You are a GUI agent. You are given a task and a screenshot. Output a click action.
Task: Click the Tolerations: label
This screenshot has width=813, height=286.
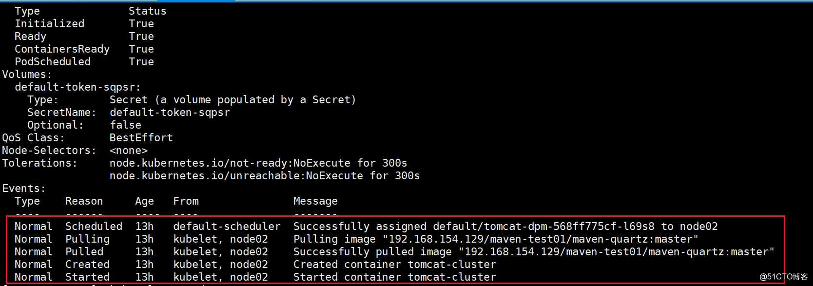39,163
